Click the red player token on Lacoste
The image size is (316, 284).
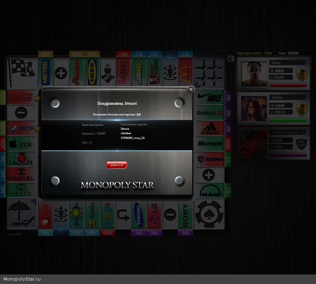(x=21, y=158)
